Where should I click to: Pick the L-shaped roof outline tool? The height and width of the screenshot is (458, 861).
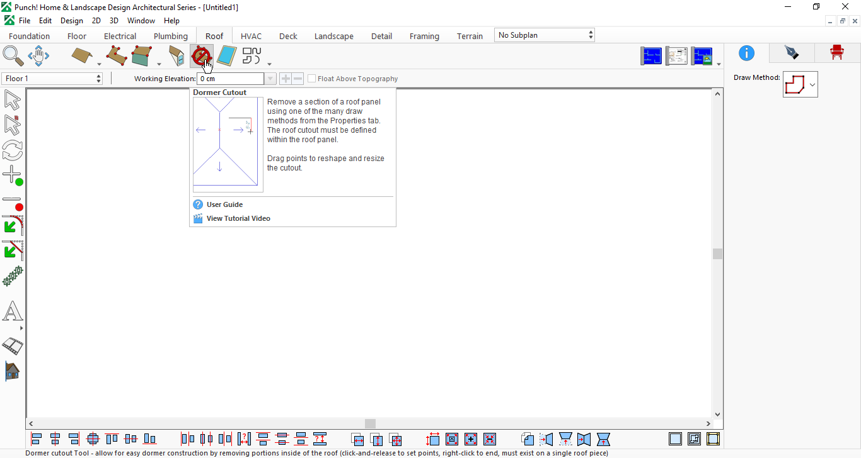click(117, 56)
